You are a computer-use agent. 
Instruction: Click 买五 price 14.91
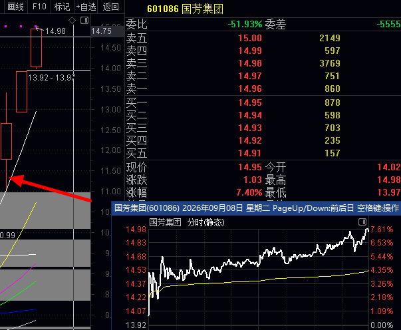[x=250, y=153]
